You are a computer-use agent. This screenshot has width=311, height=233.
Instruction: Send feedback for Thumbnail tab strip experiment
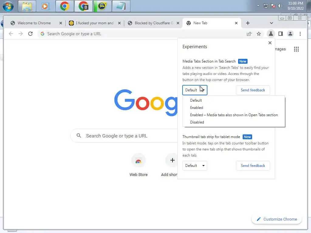pyautogui.click(x=253, y=165)
